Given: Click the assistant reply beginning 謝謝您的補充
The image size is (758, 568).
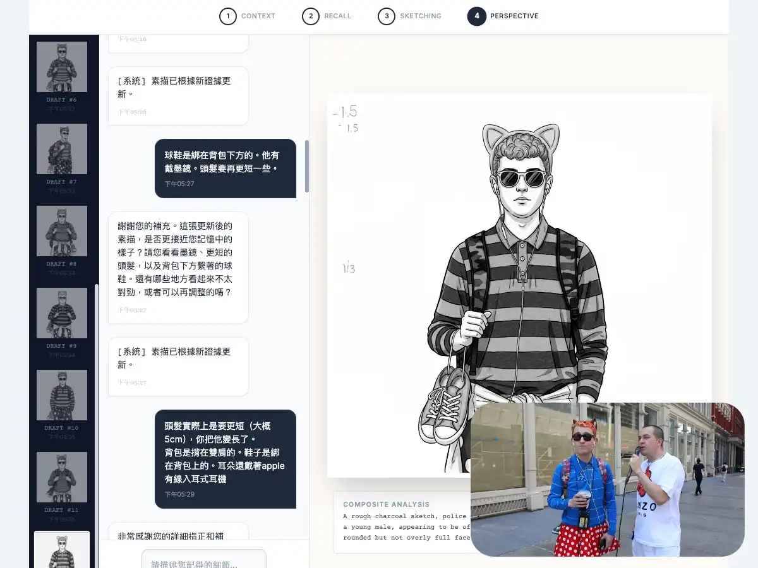Looking at the screenshot, I should [x=178, y=268].
